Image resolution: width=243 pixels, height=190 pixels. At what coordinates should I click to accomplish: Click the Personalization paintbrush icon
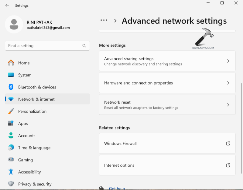11,111
